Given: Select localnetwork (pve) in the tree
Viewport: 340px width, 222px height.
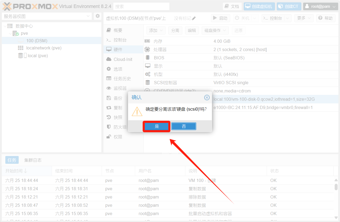Looking at the screenshot, I should [x=44, y=48].
